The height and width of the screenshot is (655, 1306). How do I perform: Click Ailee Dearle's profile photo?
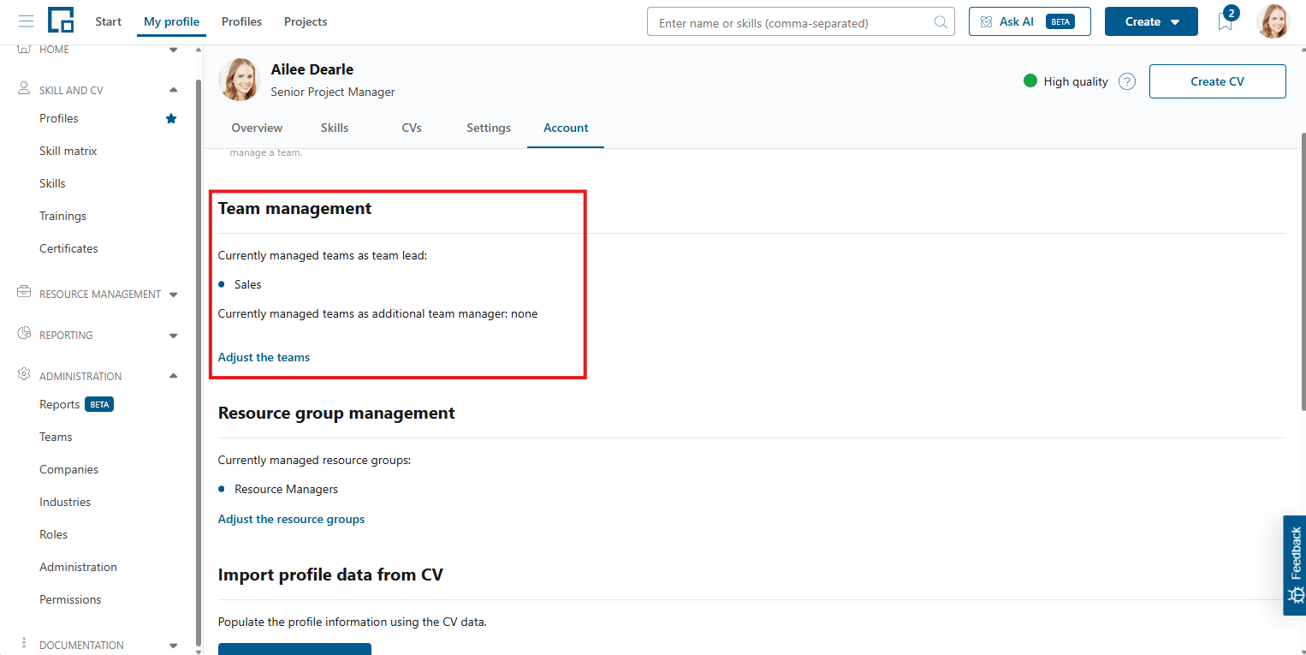pos(239,80)
